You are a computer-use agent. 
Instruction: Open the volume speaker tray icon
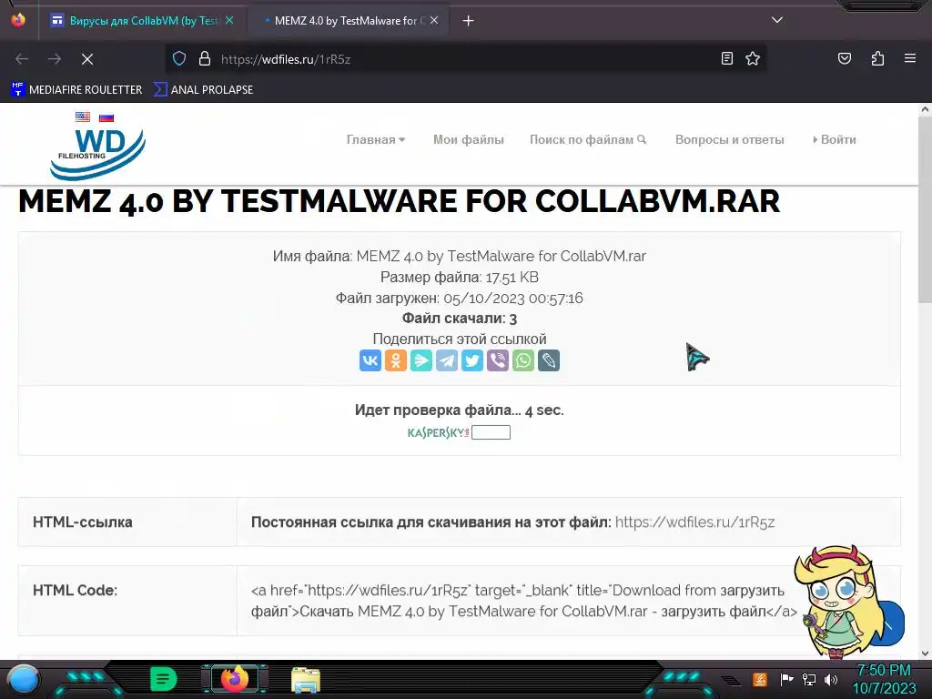click(x=831, y=679)
